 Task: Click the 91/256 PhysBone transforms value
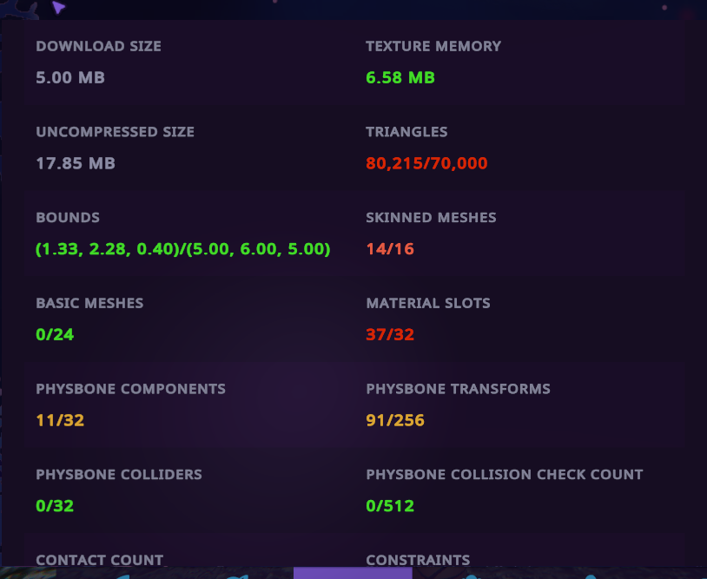(x=395, y=420)
